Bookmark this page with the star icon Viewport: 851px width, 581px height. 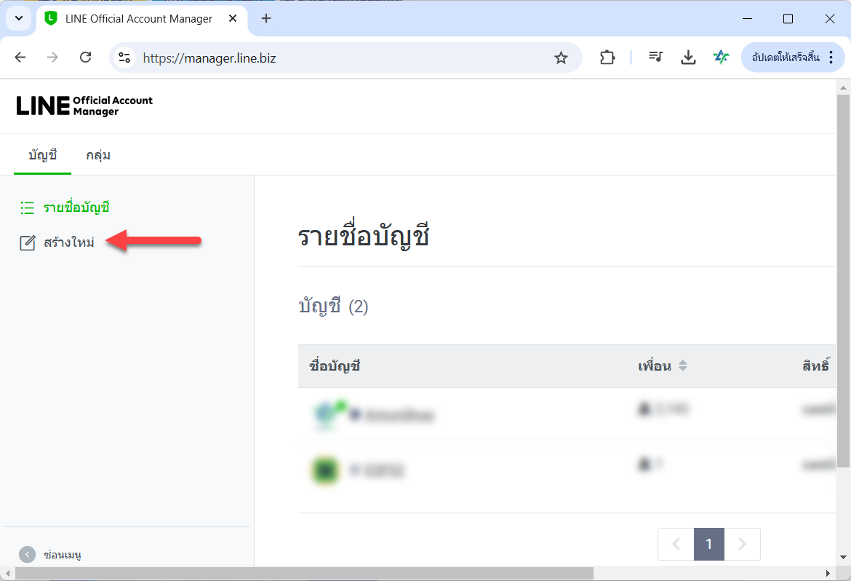(561, 58)
